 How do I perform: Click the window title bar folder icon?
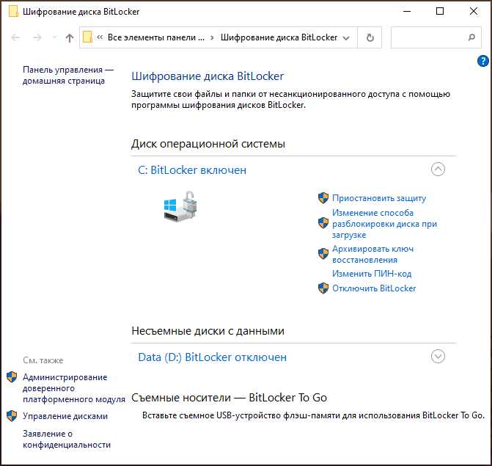click(x=13, y=12)
